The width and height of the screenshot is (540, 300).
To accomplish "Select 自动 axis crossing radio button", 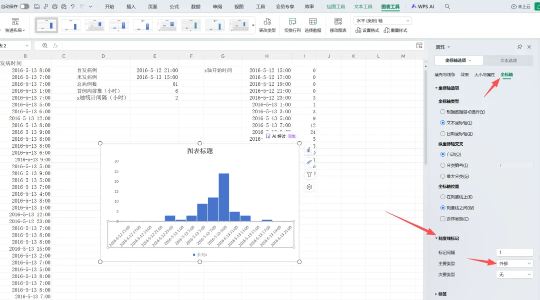I will [442, 154].
